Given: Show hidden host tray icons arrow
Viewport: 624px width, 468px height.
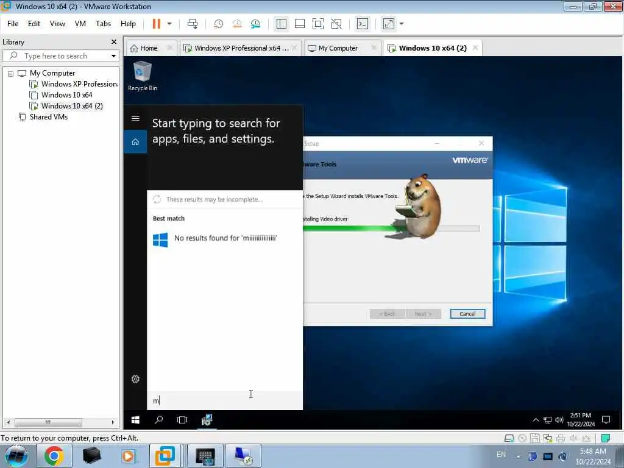Looking at the screenshot, I should pyautogui.click(x=518, y=456).
